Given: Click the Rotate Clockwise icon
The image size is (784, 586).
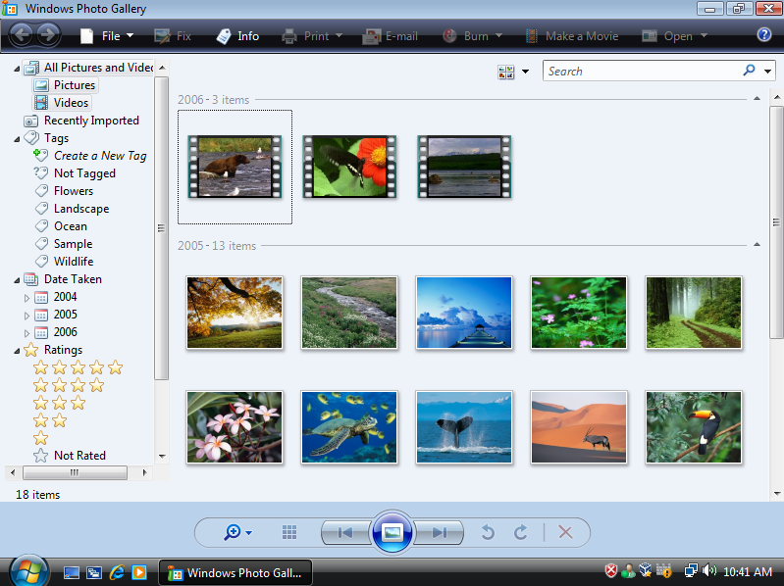Looking at the screenshot, I should [x=521, y=532].
